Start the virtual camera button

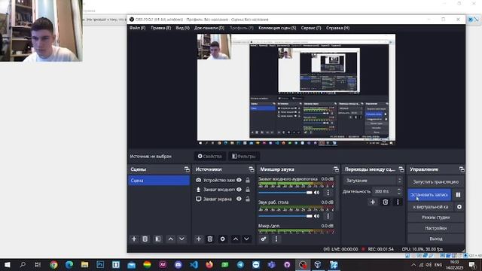point(430,207)
